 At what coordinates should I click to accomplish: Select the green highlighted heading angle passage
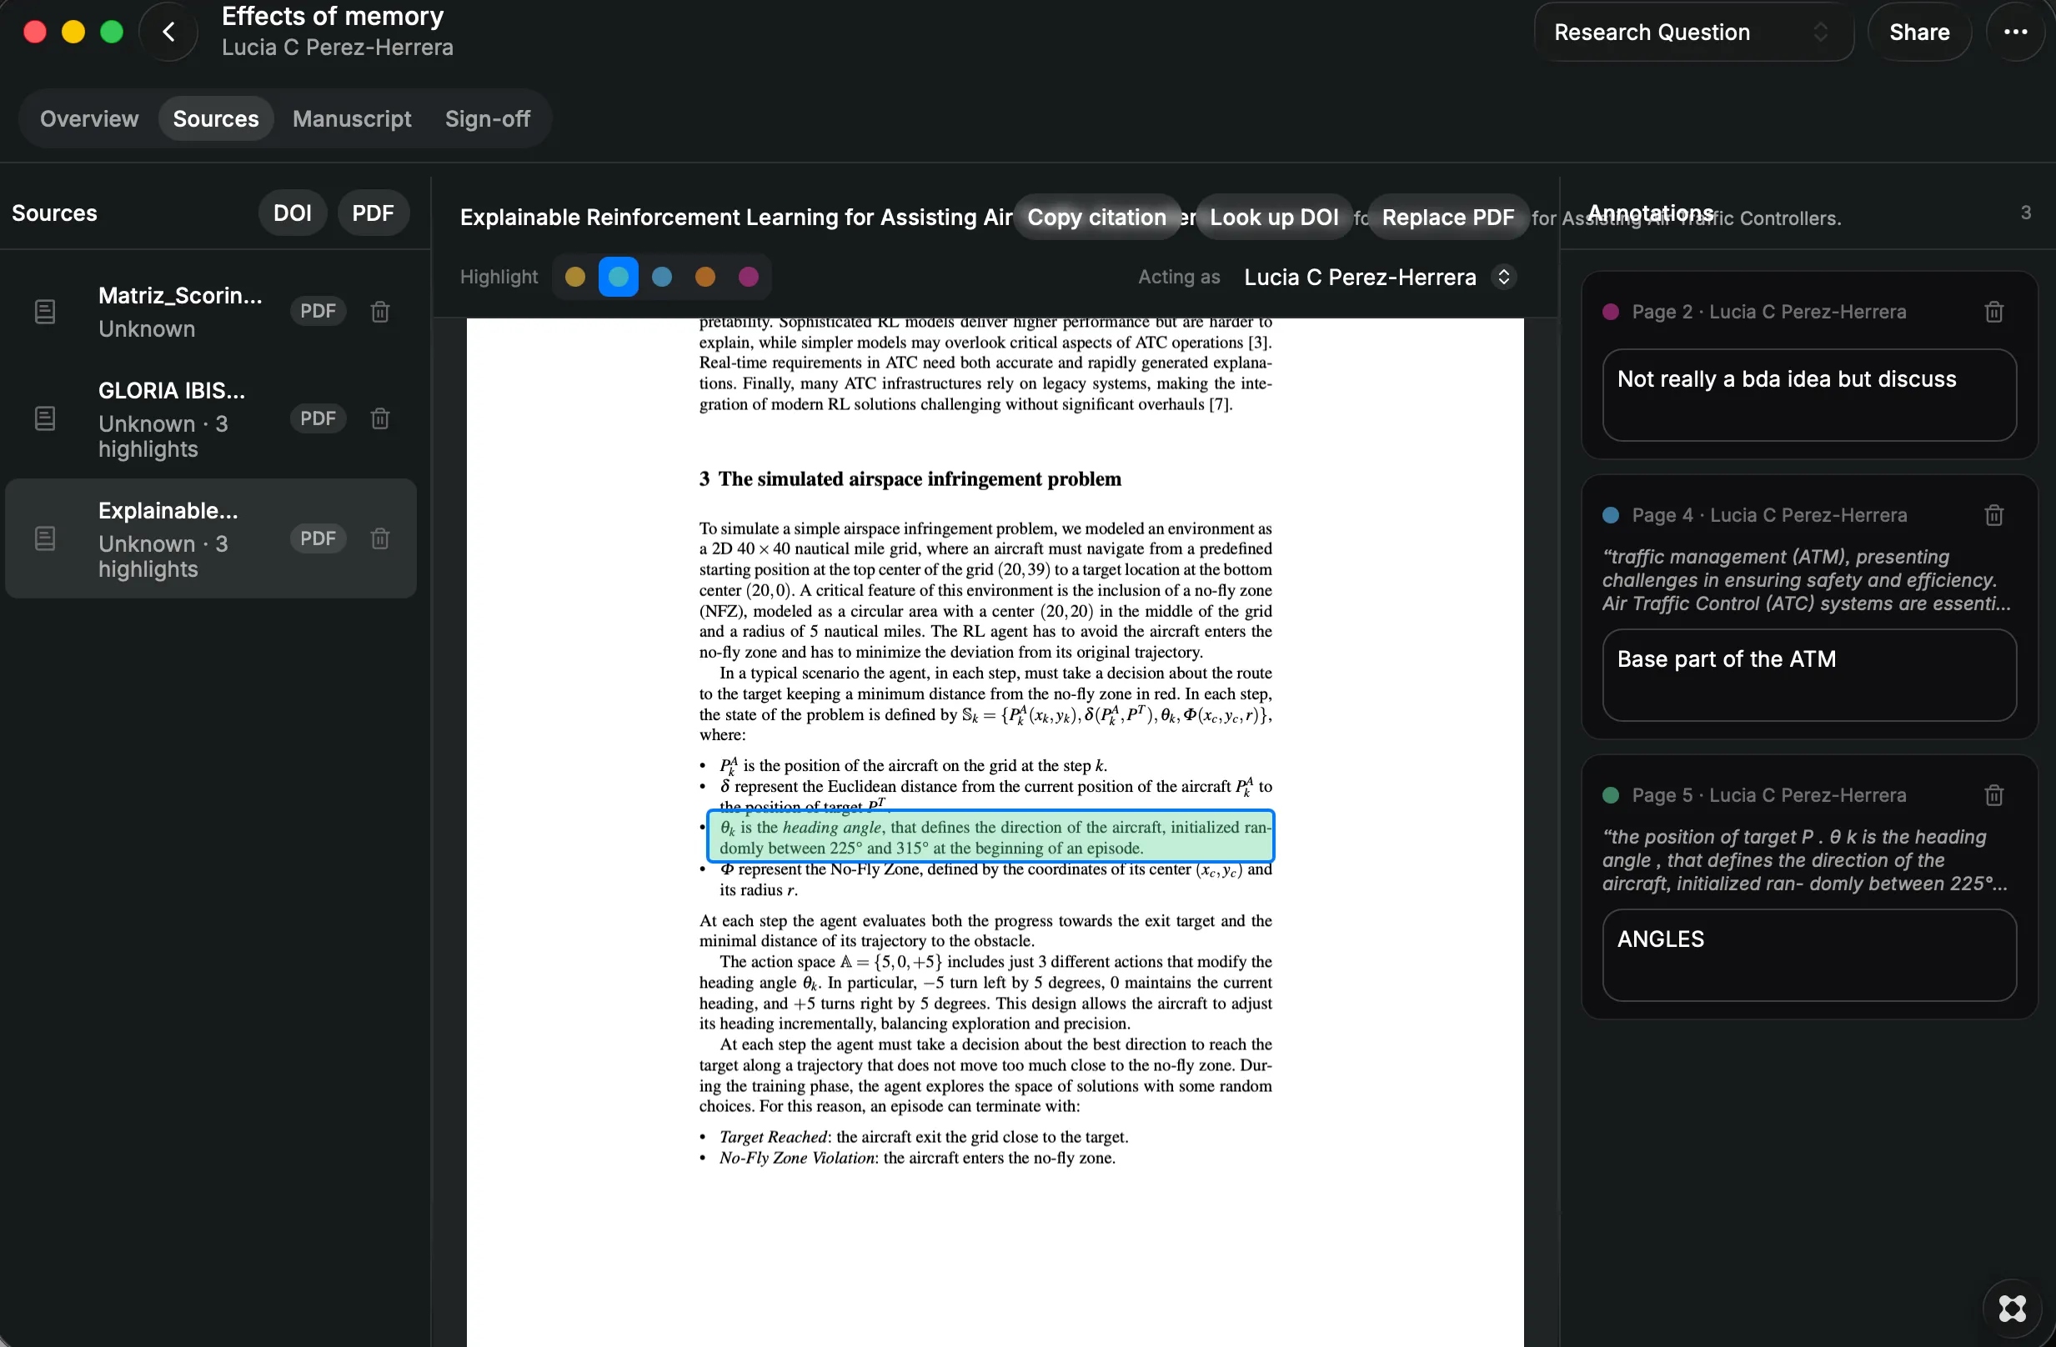click(x=990, y=837)
